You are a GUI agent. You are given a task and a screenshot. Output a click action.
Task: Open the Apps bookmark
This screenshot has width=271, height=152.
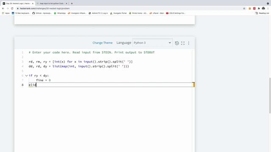[x=6, y=13]
